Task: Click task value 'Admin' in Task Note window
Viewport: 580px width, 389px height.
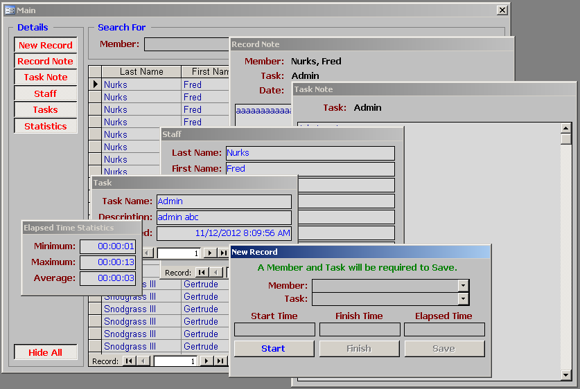Action: point(367,108)
